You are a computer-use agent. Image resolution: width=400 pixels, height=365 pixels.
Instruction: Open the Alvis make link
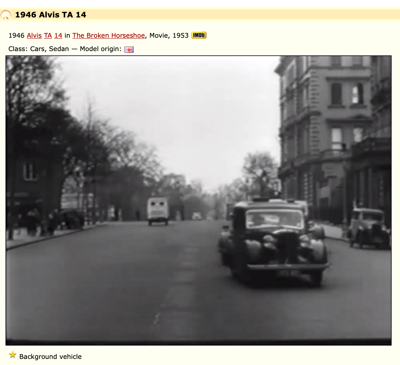pyautogui.click(x=34, y=35)
